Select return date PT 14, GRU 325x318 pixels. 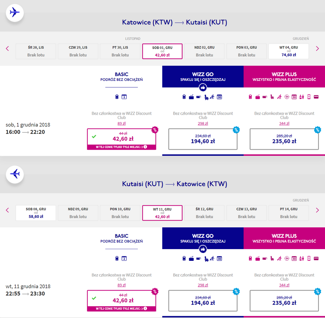pos(289,213)
